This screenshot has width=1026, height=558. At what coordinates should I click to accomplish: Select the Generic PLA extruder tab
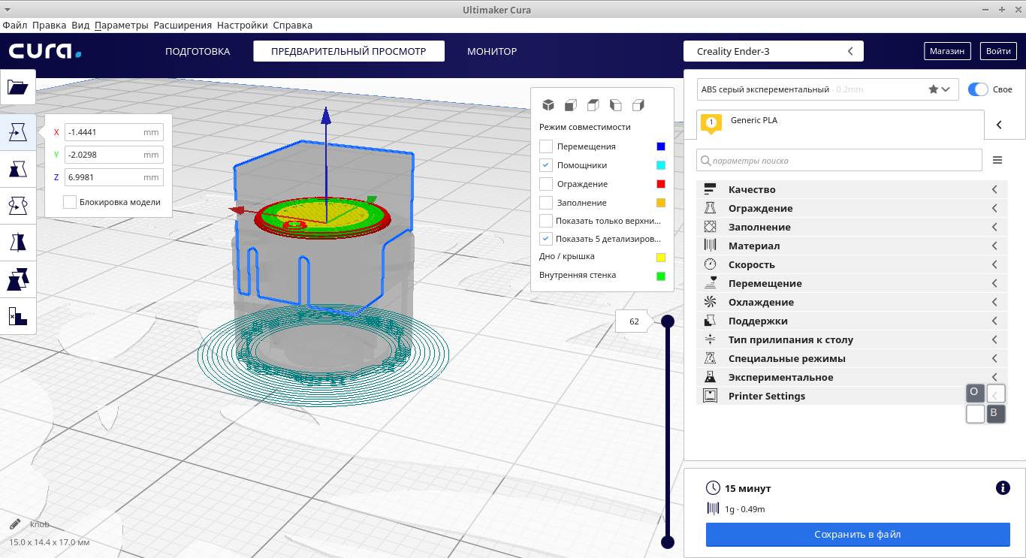click(x=840, y=124)
